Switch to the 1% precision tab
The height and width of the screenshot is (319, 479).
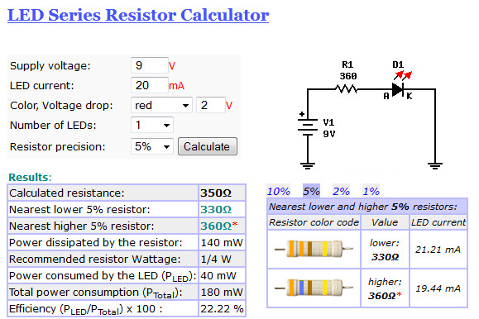(x=371, y=192)
